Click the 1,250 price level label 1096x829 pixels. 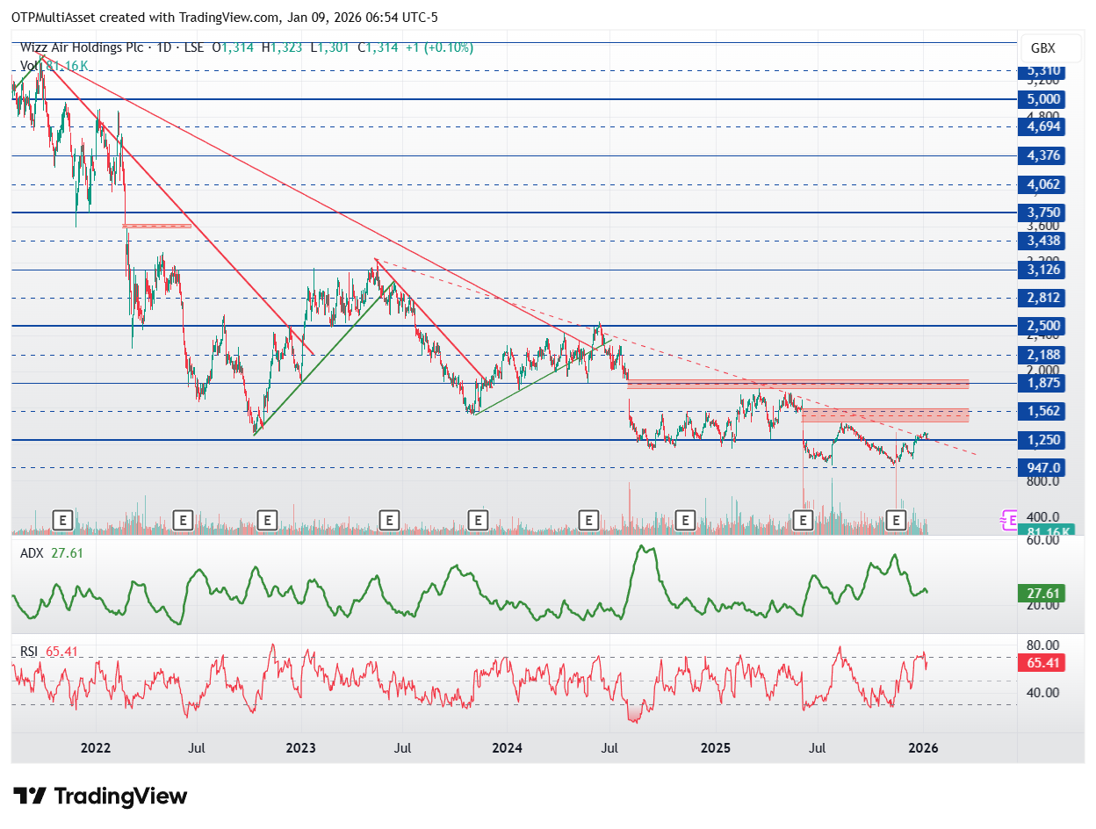click(1041, 440)
